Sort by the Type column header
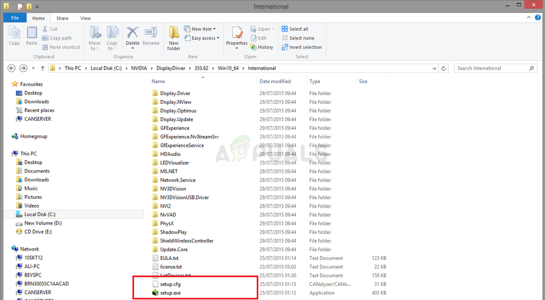Viewport: 545px width, 300px height. tap(314, 82)
